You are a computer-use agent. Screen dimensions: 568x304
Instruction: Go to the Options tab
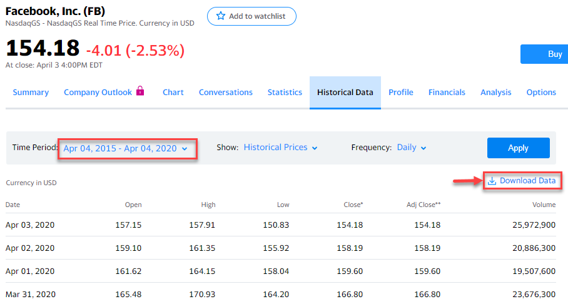pyautogui.click(x=541, y=93)
